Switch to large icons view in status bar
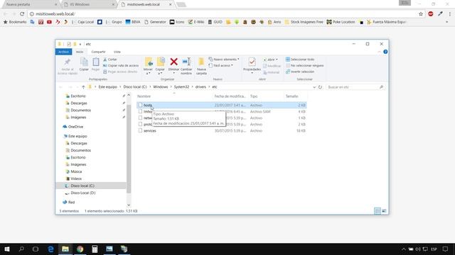455x255 pixels. click(384, 211)
